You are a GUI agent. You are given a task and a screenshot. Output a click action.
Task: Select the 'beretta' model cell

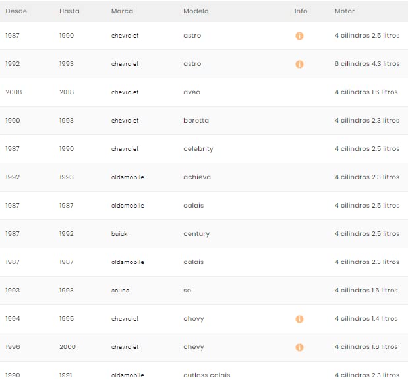(196, 121)
